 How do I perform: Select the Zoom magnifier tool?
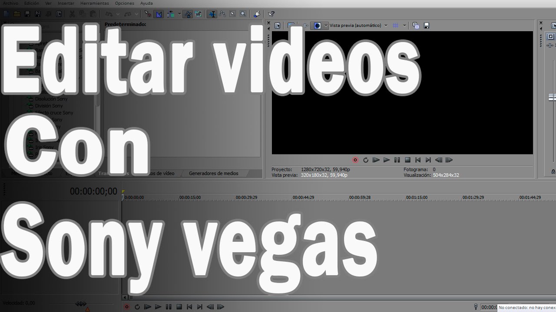tap(243, 14)
